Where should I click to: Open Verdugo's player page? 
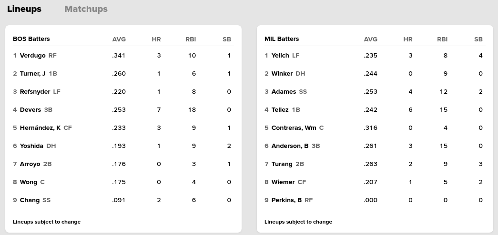[32, 56]
